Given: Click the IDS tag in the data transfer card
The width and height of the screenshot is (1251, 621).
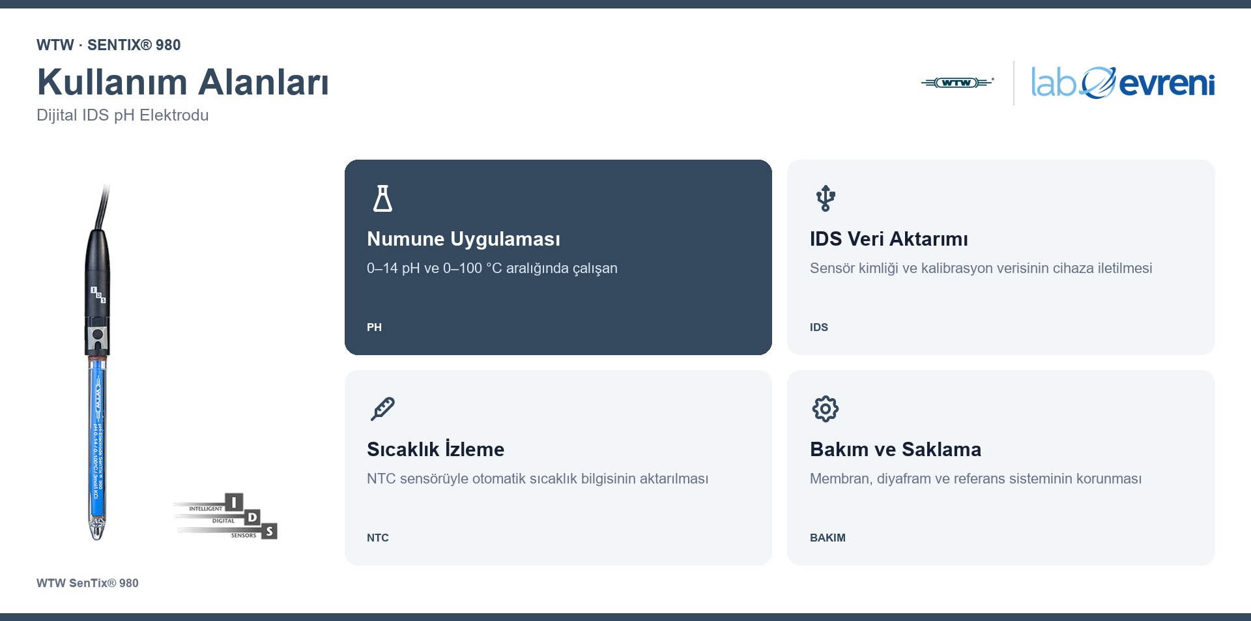Looking at the screenshot, I should [x=819, y=327].
